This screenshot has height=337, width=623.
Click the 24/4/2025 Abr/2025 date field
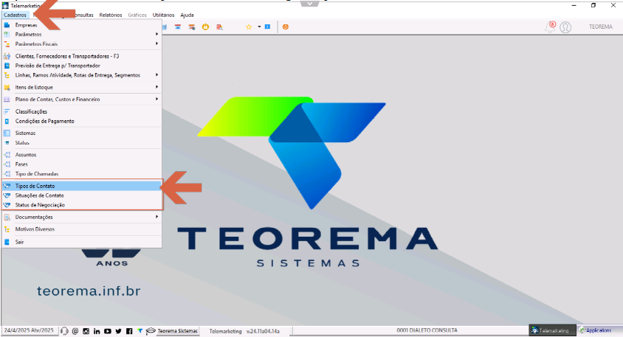29,330
